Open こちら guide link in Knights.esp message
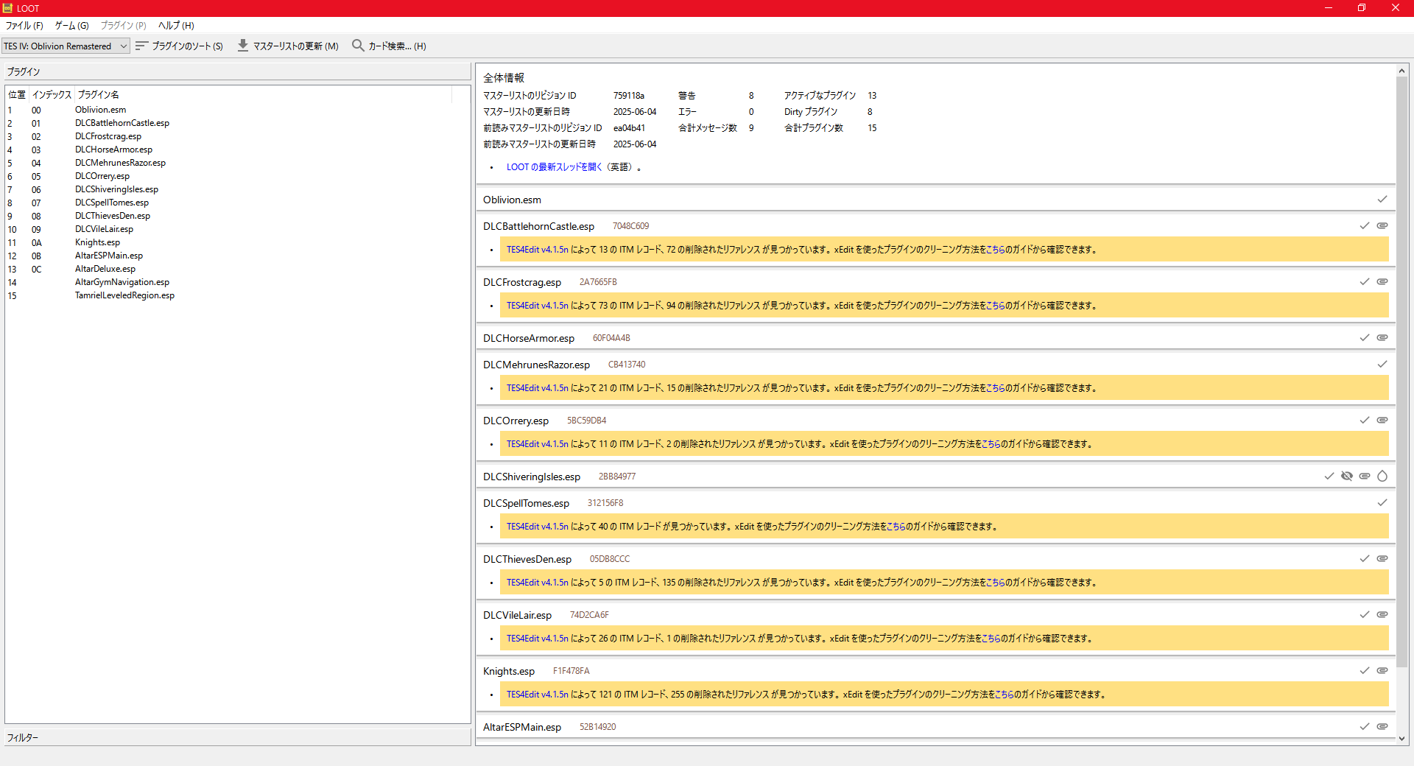 tap(1004, 695)
